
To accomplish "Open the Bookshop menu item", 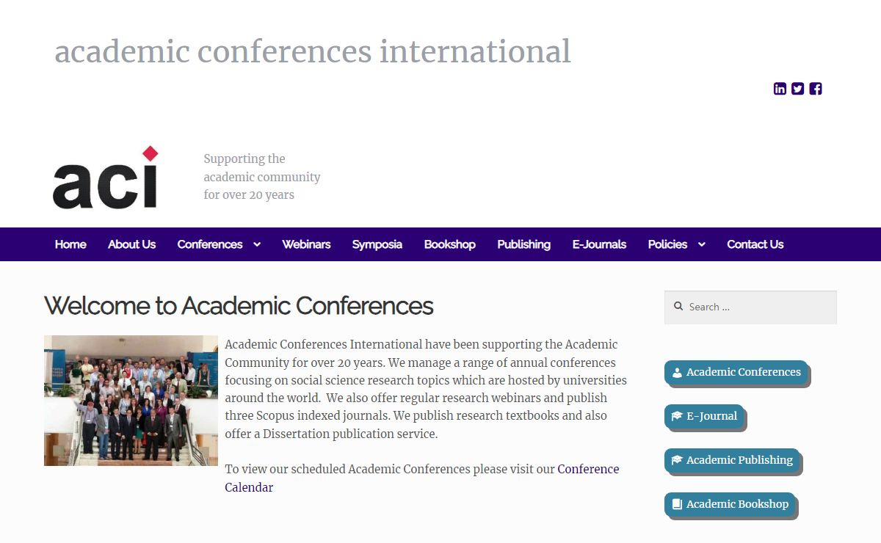I will coord(450,244).
